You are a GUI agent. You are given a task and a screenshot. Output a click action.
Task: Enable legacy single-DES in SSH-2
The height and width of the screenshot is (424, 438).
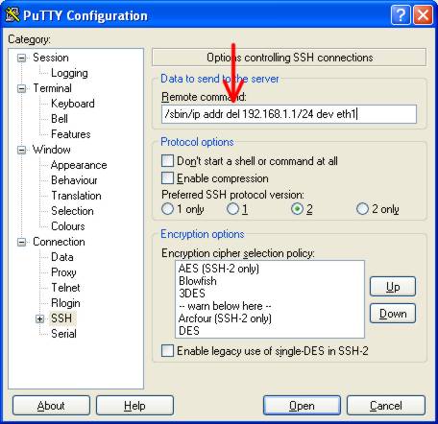click(x=167, y=350)
